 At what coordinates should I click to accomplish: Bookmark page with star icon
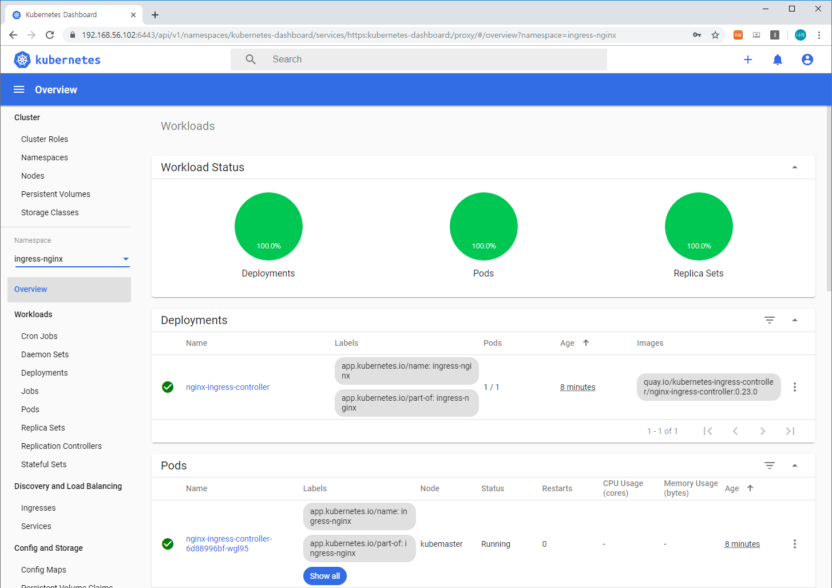tap(715, 35)
